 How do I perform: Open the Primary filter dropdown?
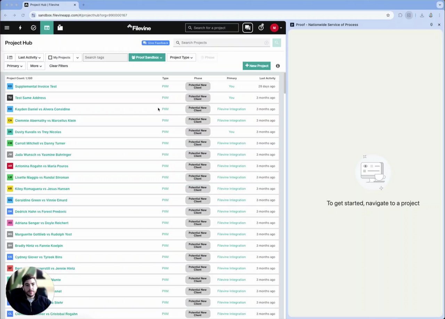coord(15,66)
